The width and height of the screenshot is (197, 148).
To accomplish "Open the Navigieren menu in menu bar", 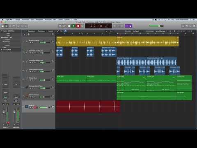I will pos(39,20).
